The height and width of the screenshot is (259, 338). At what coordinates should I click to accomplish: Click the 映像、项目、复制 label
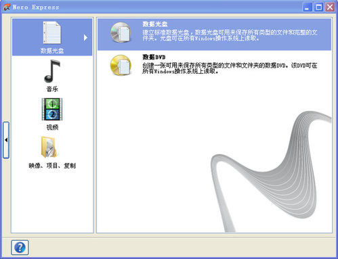pos(52,166)
